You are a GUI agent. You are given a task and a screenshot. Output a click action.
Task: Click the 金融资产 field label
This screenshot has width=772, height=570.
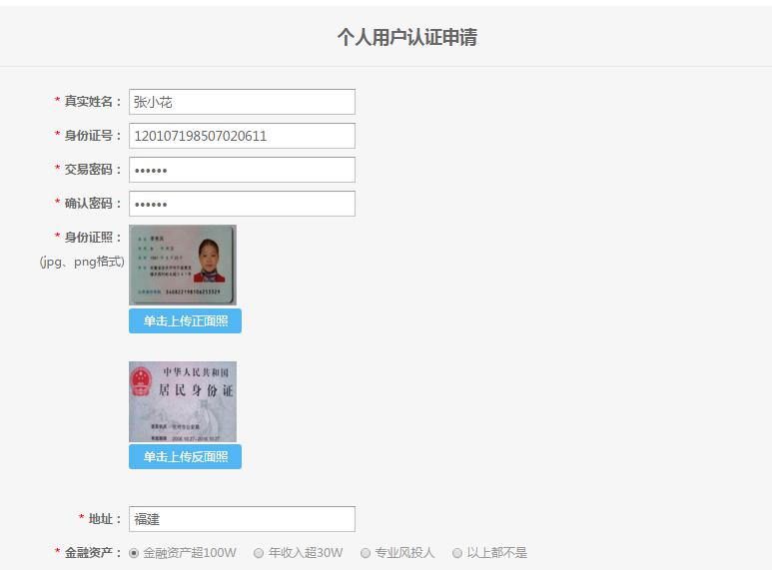(x=93, y=553)
